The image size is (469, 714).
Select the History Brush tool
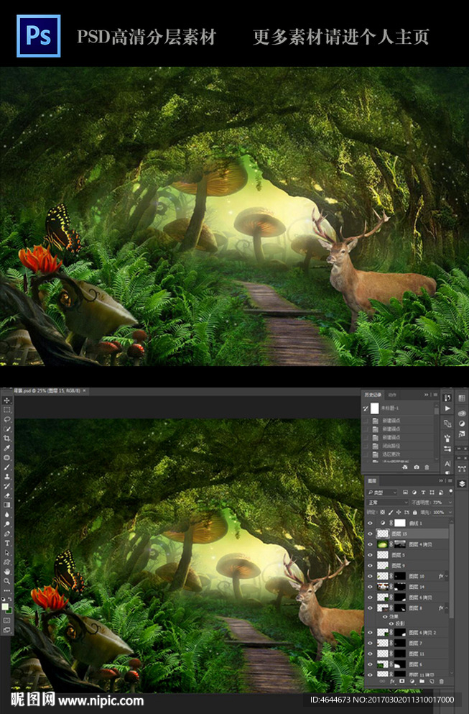(7, 486)
